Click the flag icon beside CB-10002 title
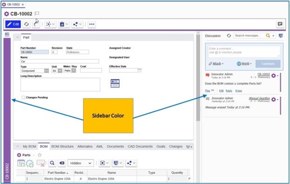The width and height of the screenshot is (290, 184). [x=37, y=13]
